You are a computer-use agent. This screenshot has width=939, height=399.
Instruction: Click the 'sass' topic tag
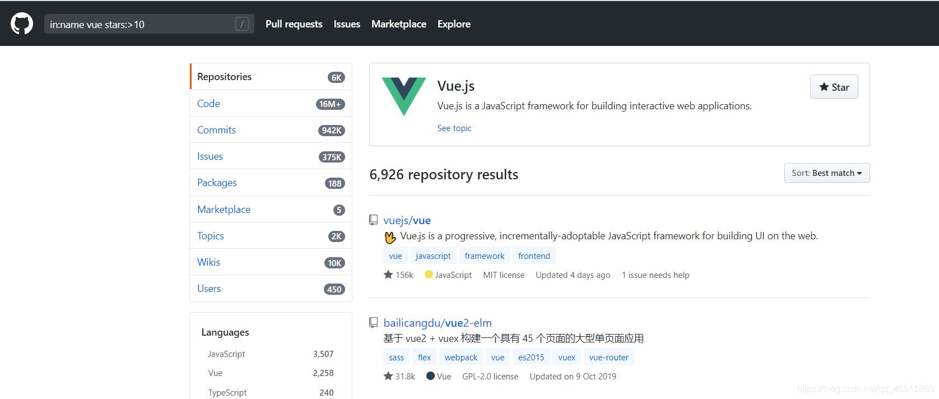[397, 358]
